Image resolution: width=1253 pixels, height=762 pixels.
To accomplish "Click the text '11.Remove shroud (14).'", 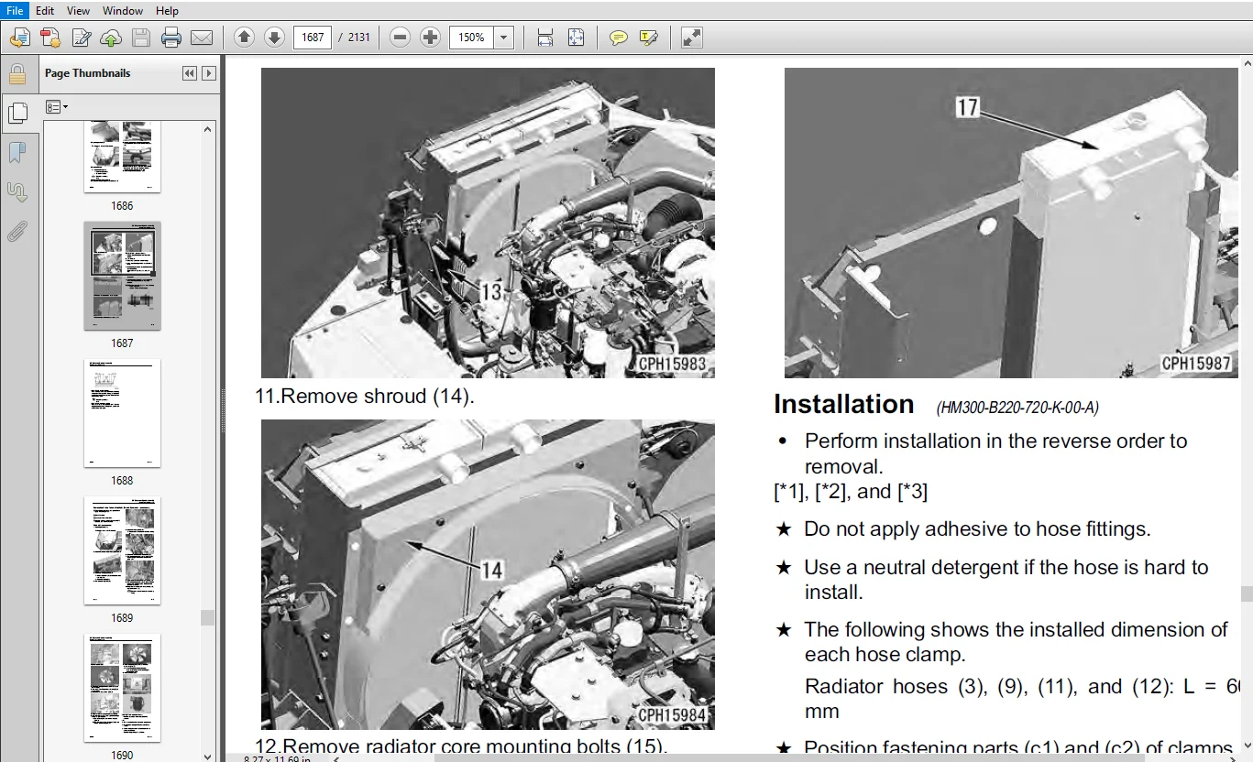I will [365, 396].
